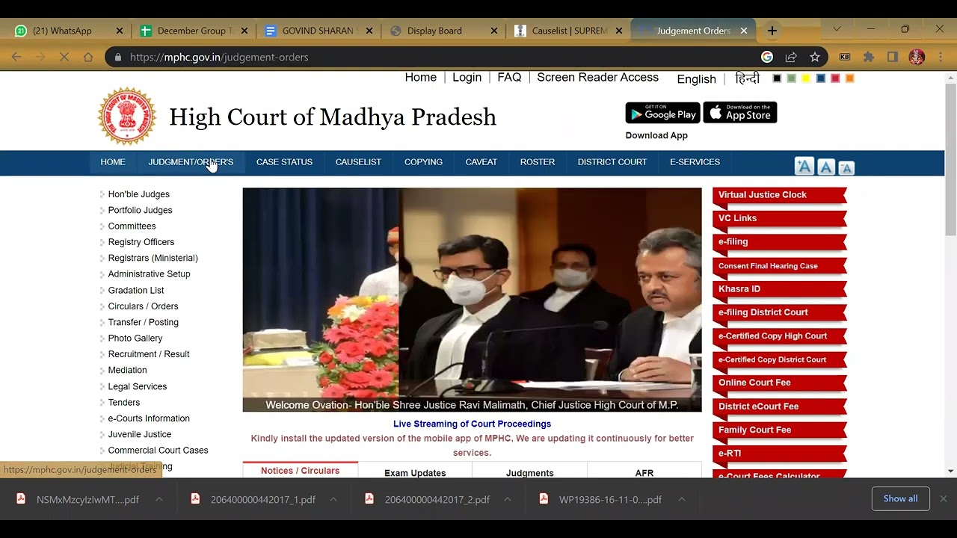Decrease font size with the A- icon
Viewport: 957px width, 538px height.
[846, 168]
